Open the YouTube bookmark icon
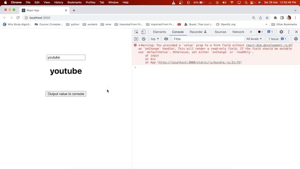This screenshot has width=300, height=169. 179,24
